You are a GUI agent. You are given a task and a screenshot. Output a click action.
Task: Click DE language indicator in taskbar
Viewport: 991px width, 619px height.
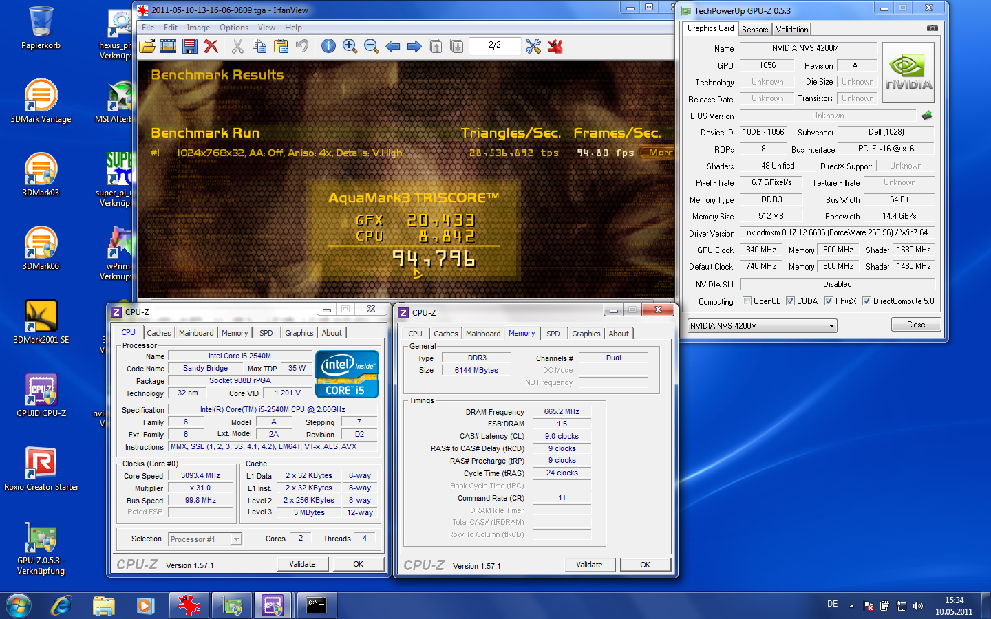click(x=832, y=604)
